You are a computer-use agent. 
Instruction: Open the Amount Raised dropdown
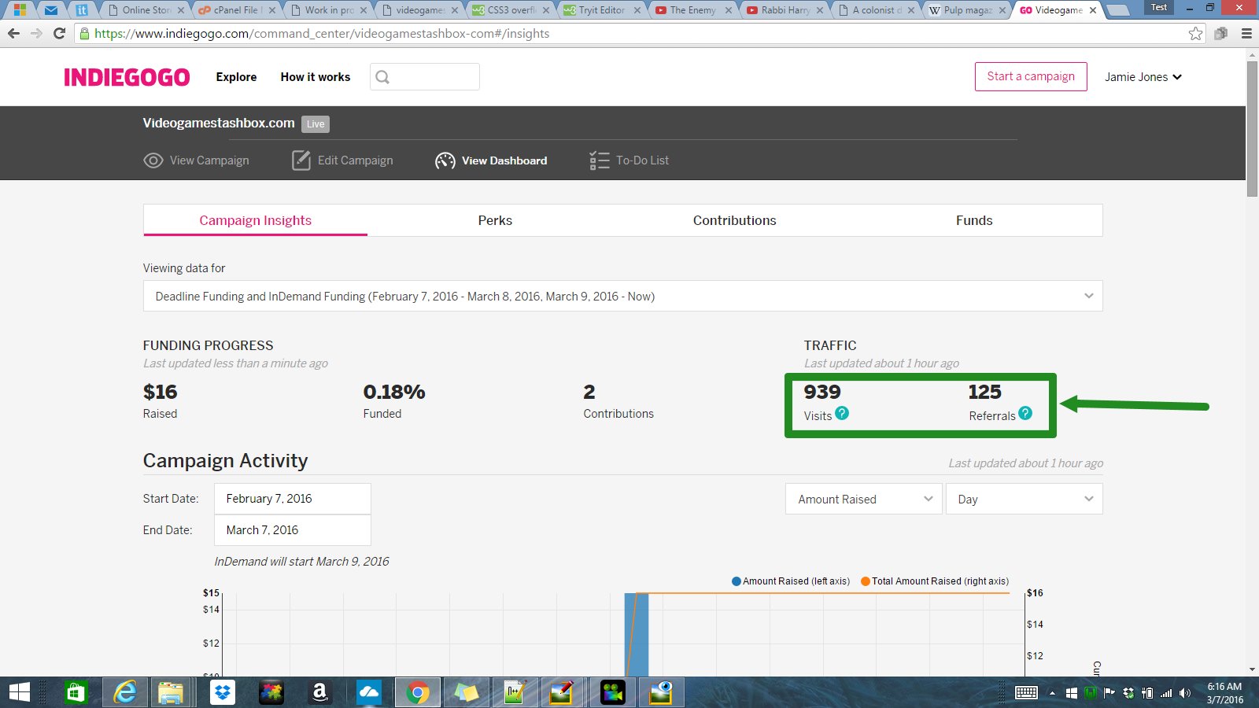[864, 499]
